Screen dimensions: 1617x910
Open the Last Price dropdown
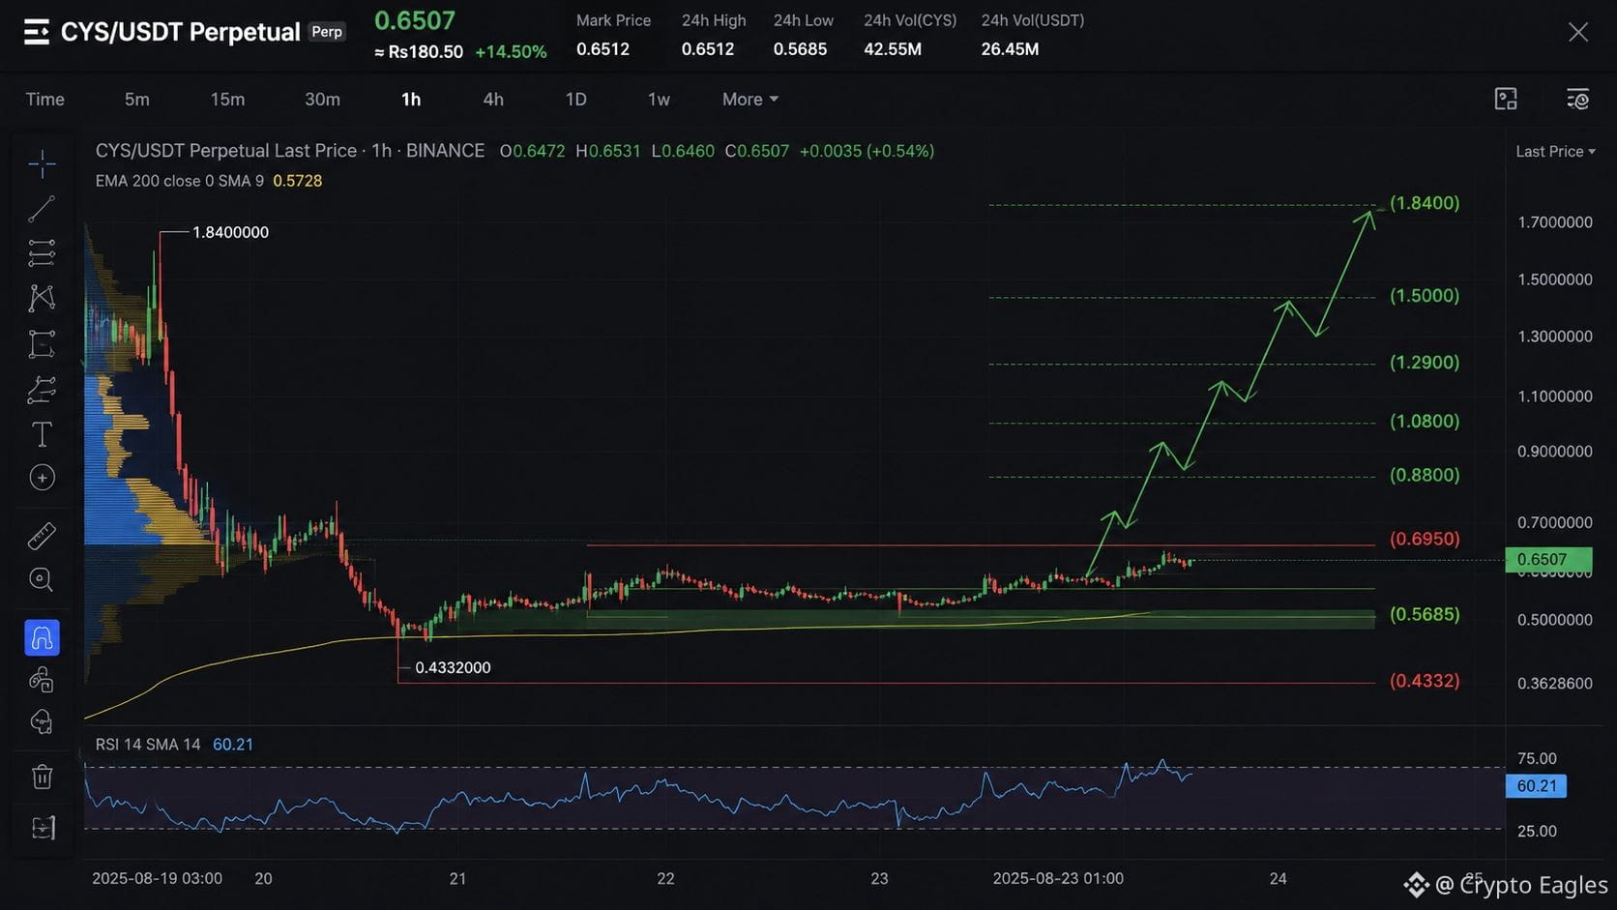click(1555, 151)
